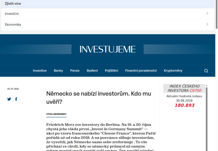The width and height of the screenshot is (218, 151).
Task: Click the main page vertical scrollbar thumb
Action: coord(217,14)
